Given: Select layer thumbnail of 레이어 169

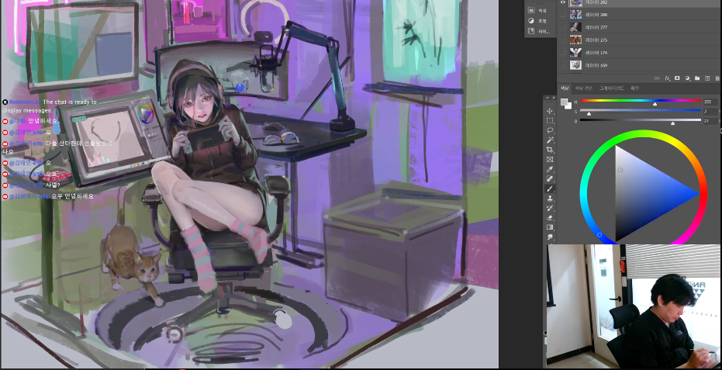Looking at the screenshot, I should click(575, 65).
